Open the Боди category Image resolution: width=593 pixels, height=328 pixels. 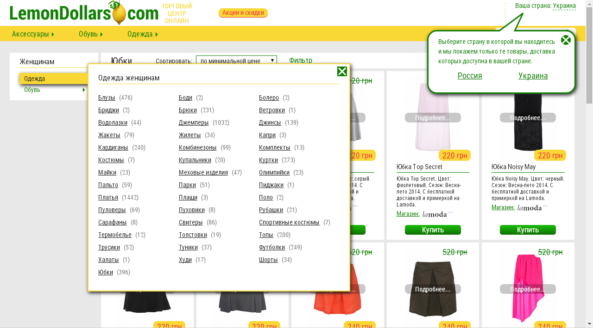click(x=185, y=97)
